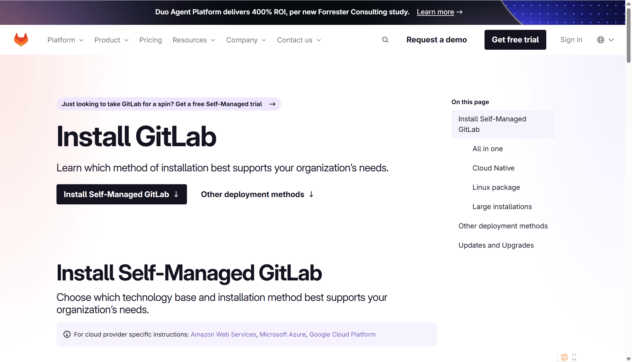Follow the Learn more banner link
This screenshot has width=632, height=362.
point(439,12)
